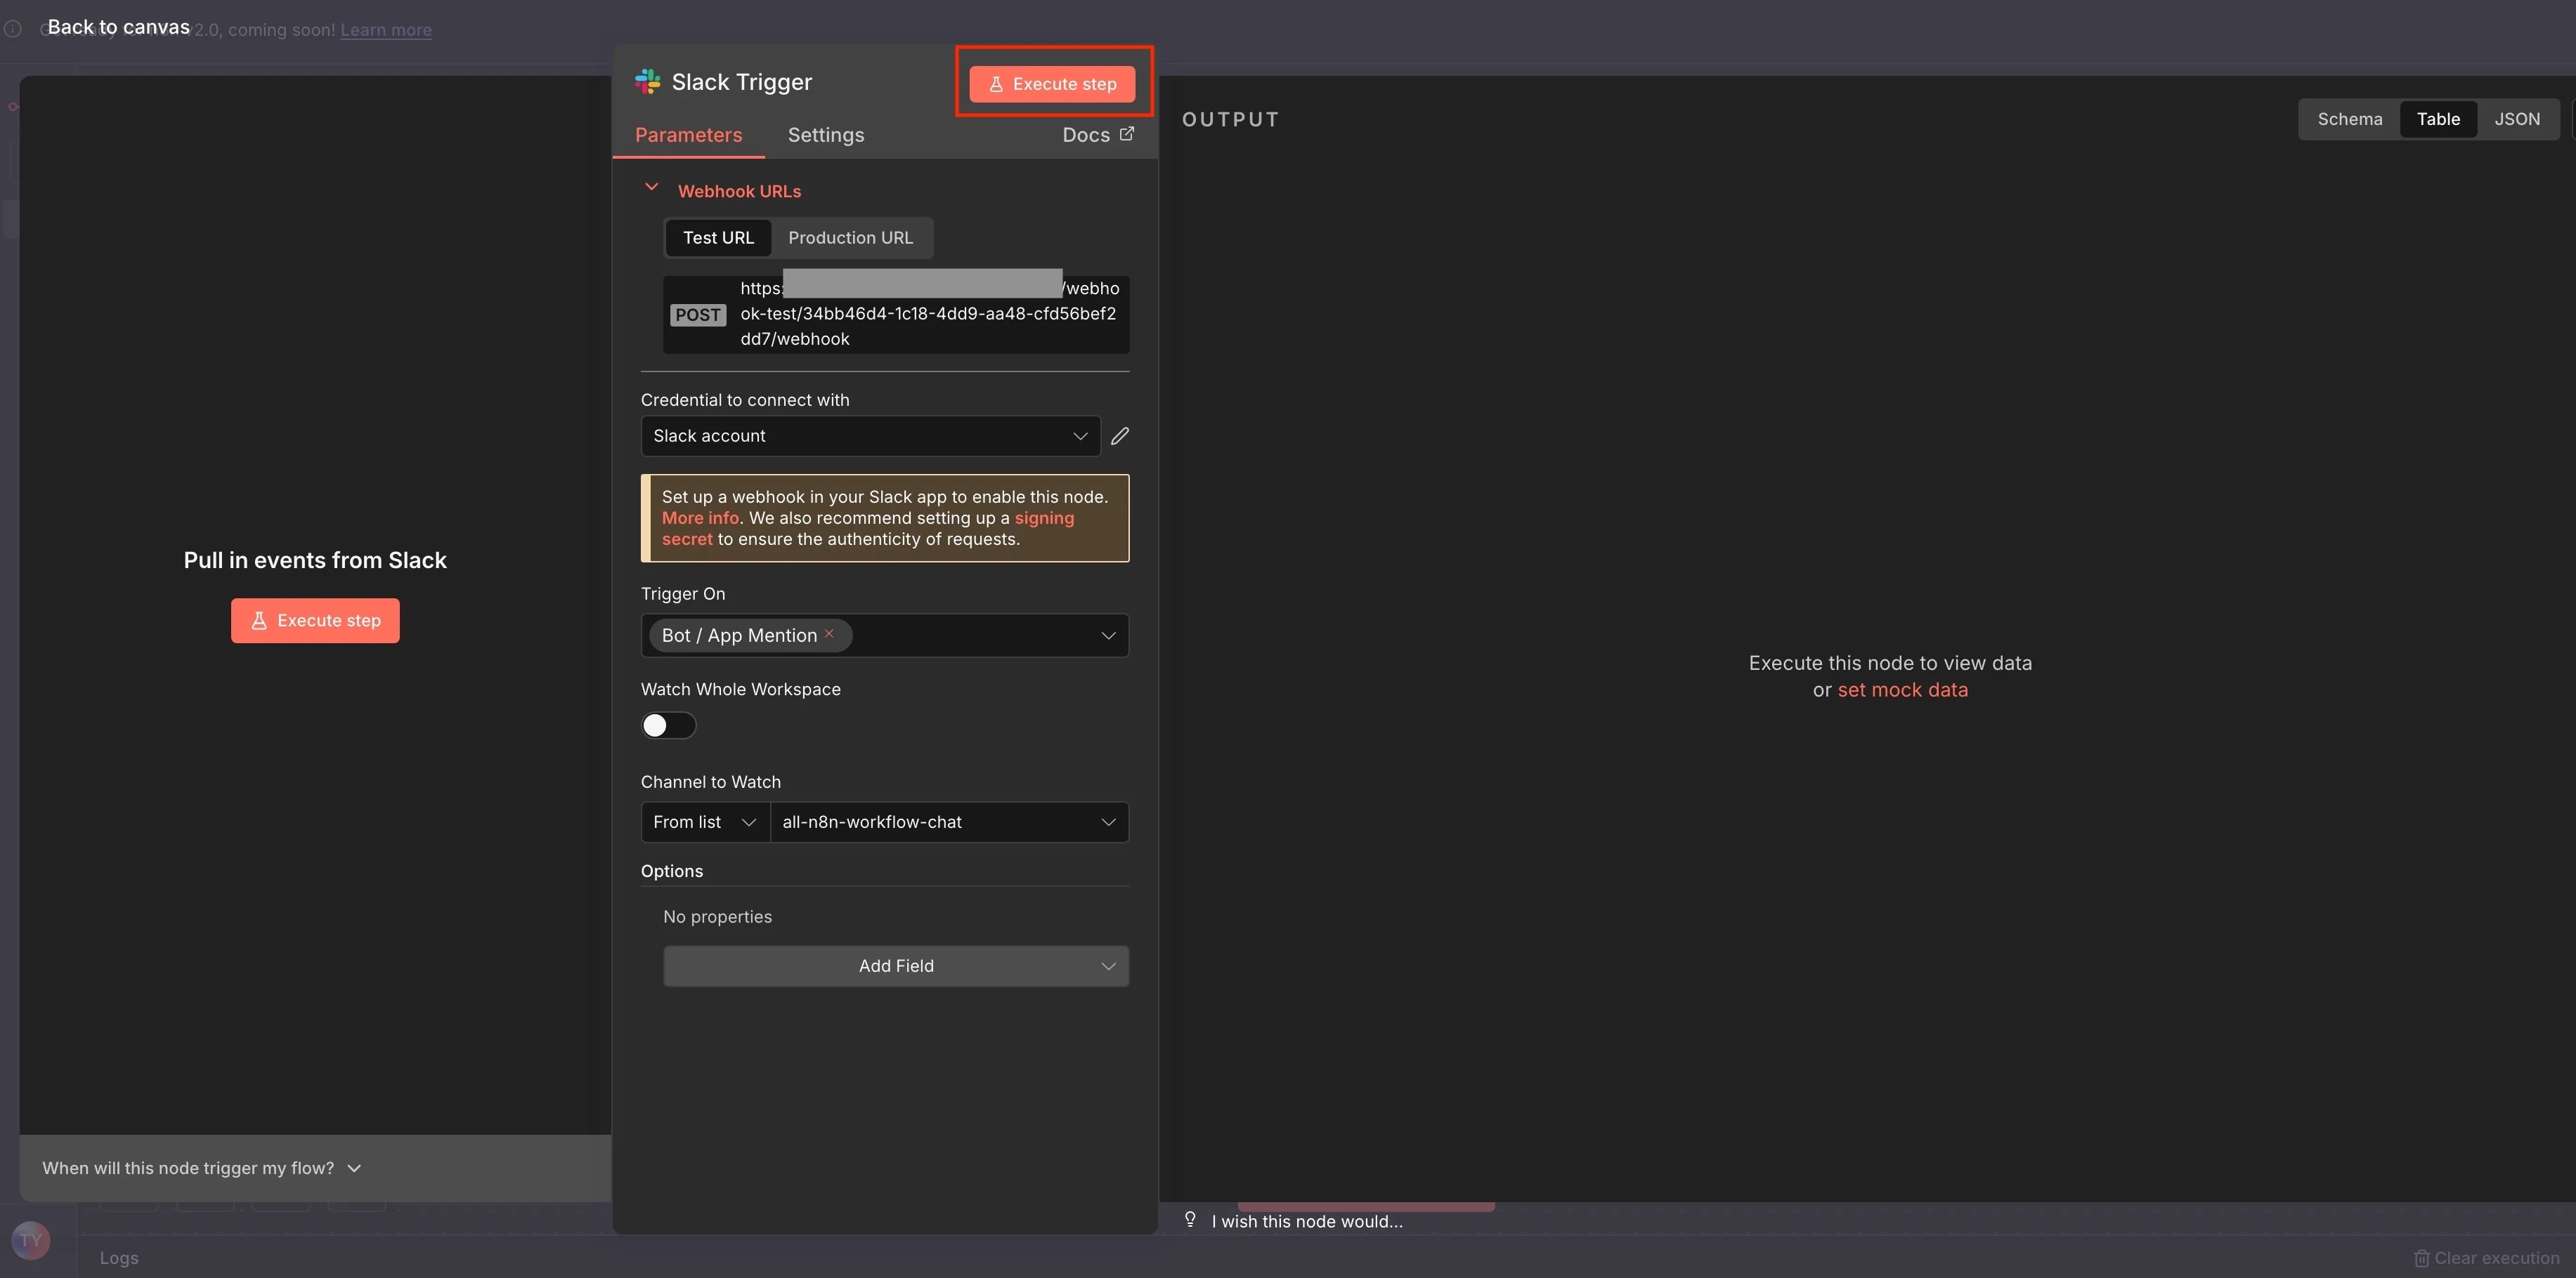Switch to the Production URL option
This screenshot has height=1278, width=2576.
point(850,238)
